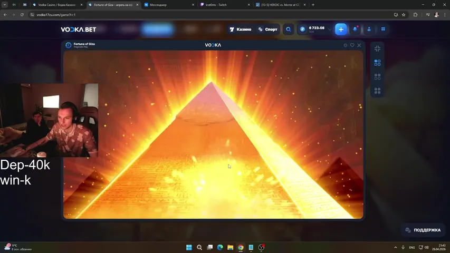This screenshot has width=450, height=253.
Task: Open the Windows Start menu
Action: (x=189, y=247)
